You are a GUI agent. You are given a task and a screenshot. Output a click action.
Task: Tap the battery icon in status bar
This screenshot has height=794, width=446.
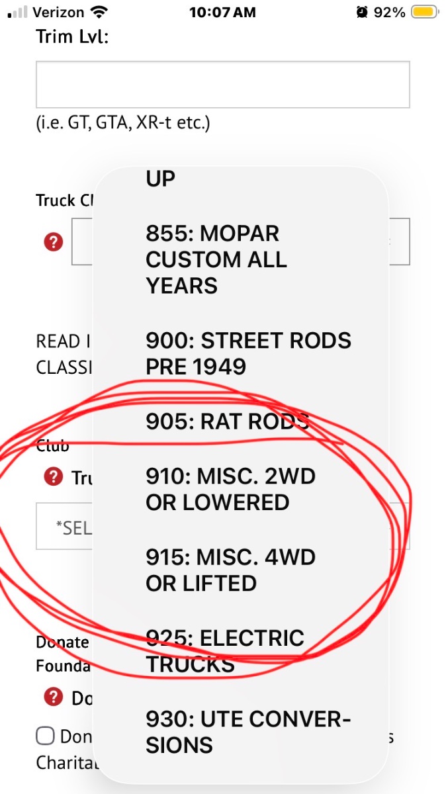(x=424, y=12)
